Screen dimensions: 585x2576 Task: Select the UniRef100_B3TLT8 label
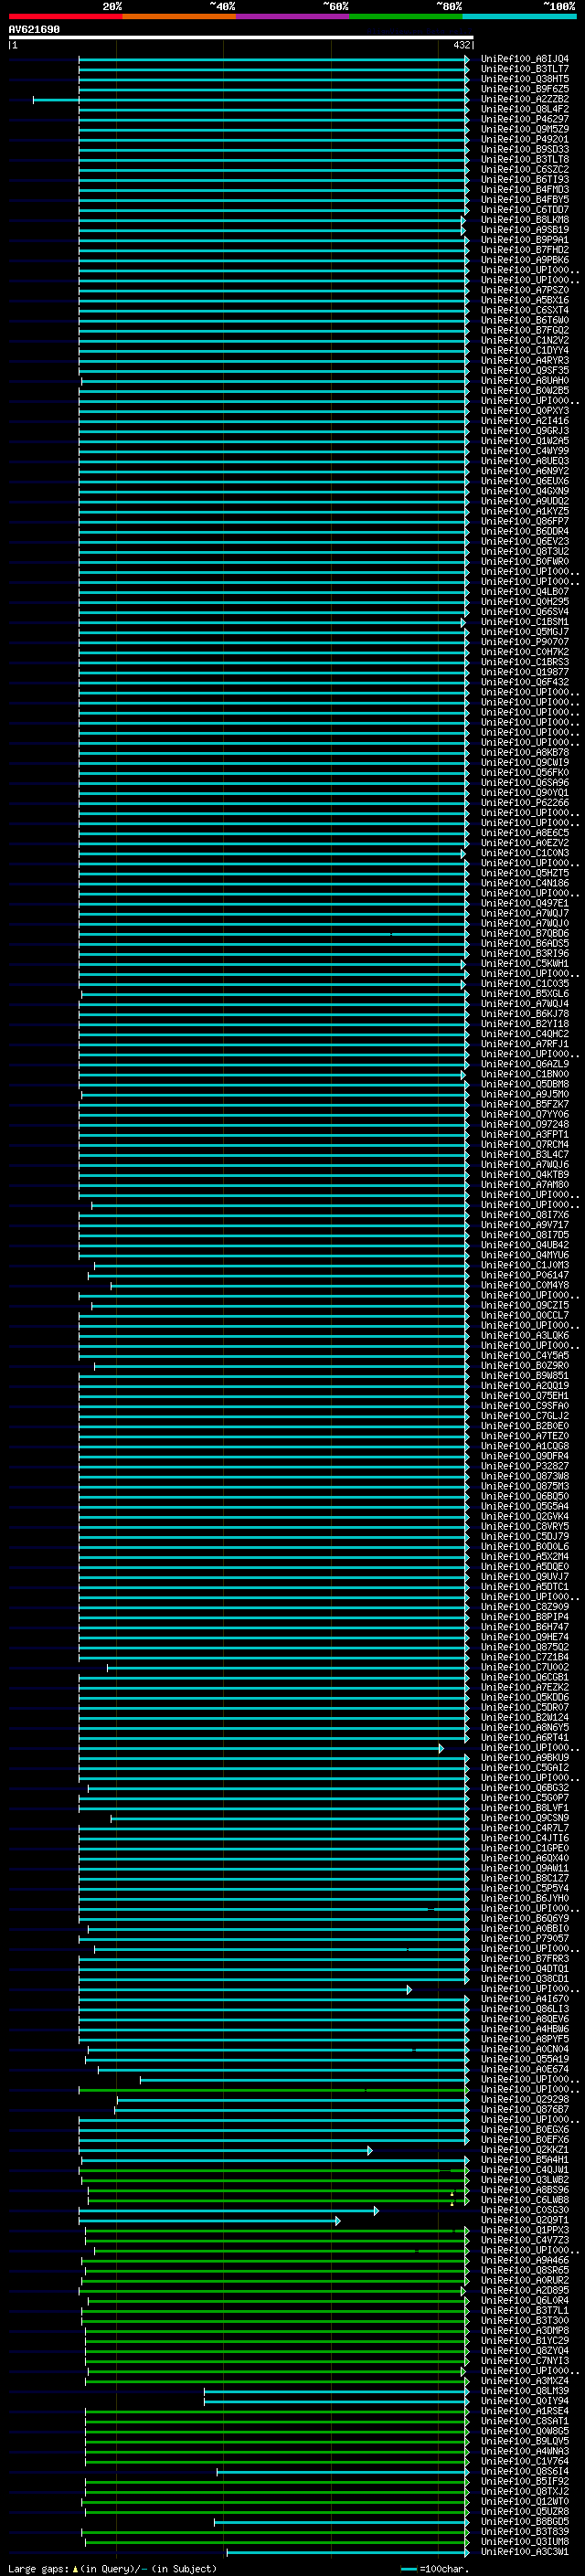click(525, 159)
